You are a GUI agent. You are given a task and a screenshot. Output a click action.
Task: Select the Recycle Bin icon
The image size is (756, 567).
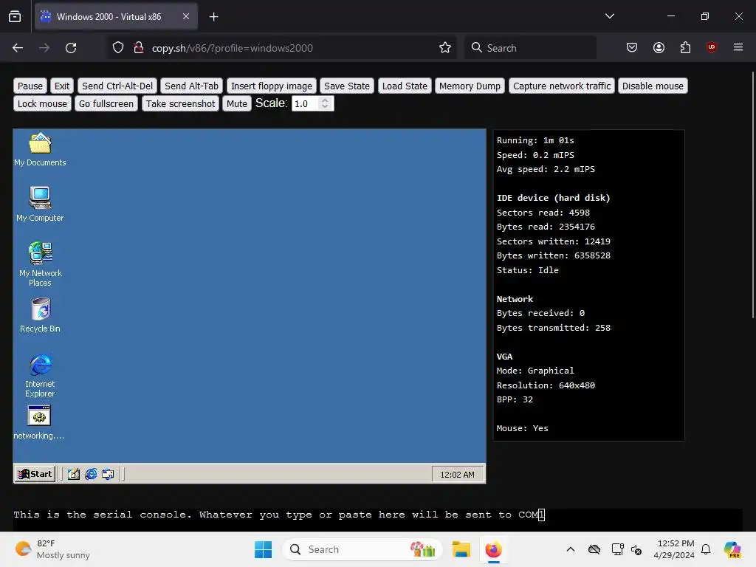(40, 315)
